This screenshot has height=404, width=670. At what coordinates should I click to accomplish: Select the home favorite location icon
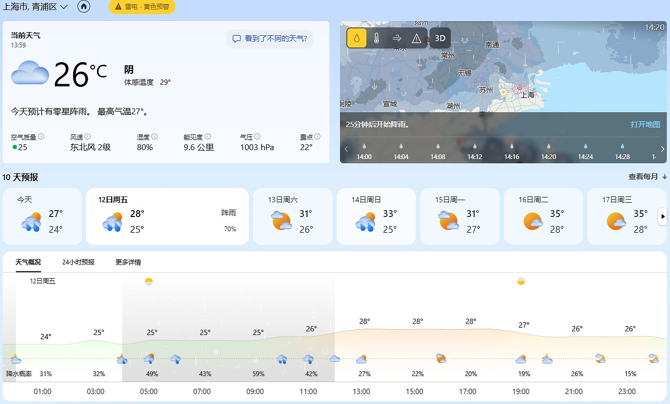83,7
